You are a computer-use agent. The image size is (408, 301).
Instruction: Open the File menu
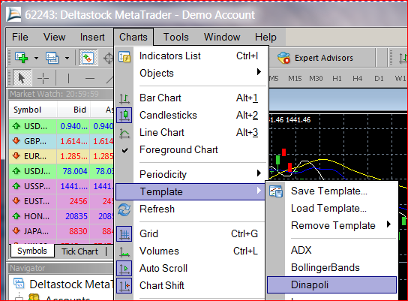tap(19, 37)
